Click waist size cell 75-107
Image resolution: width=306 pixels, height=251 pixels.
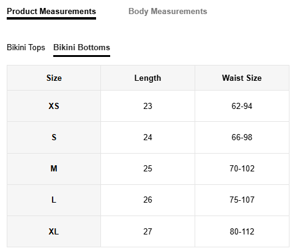point(242,200)
